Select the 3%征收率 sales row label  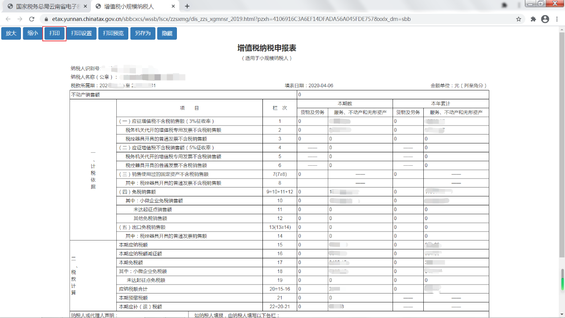pos(167,121)
